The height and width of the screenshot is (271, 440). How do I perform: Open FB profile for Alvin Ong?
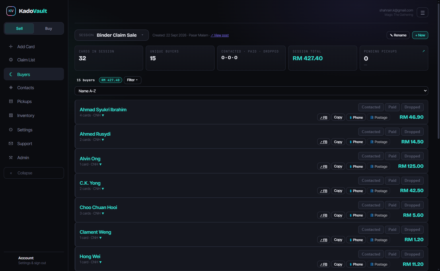pos(324,166)
